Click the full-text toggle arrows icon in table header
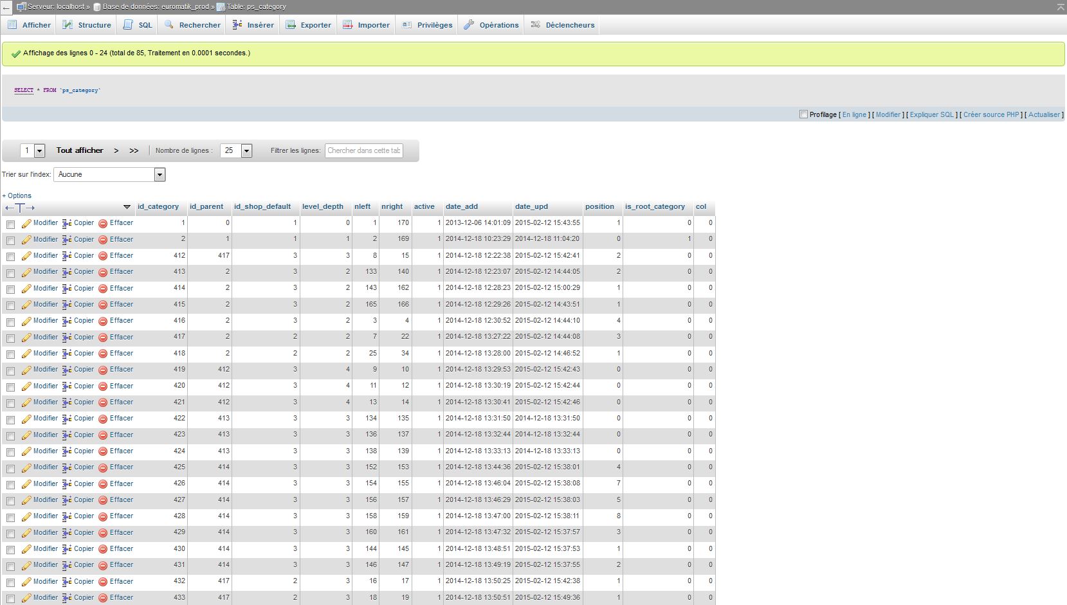 (x=20, y=207)
